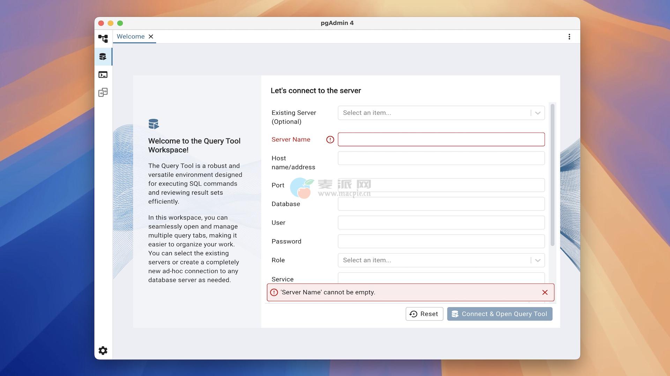Click the 'Let's connect to the server' heading
The height and width of the screenshot is (376, 670).
pos(316,91)
